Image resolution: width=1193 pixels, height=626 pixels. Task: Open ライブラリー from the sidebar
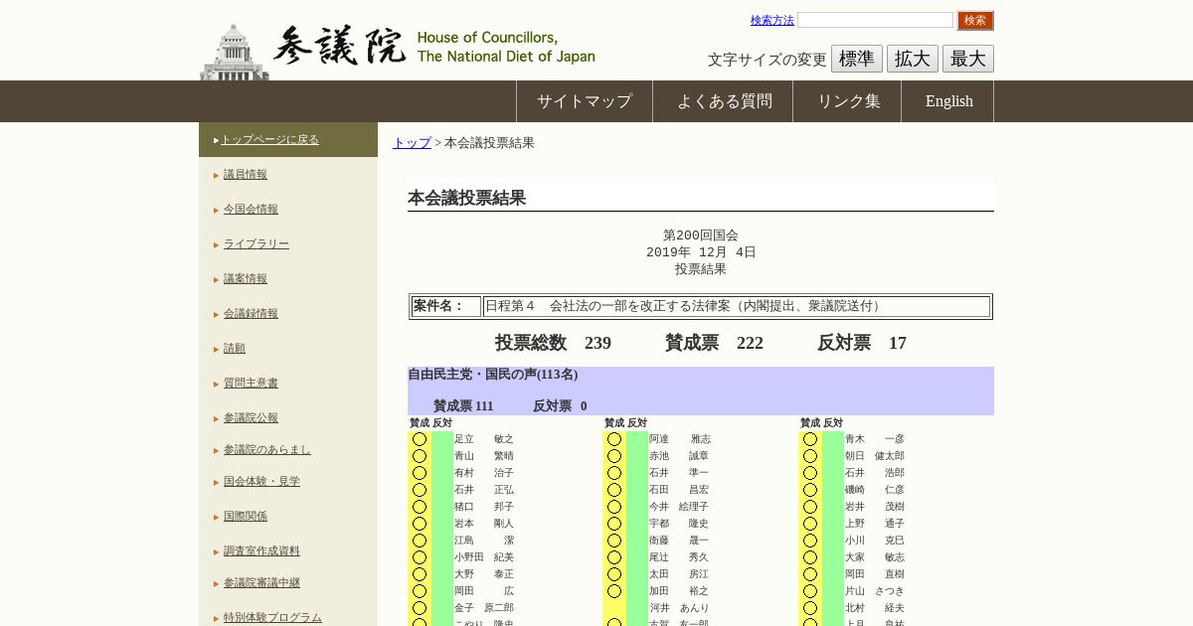256,244
